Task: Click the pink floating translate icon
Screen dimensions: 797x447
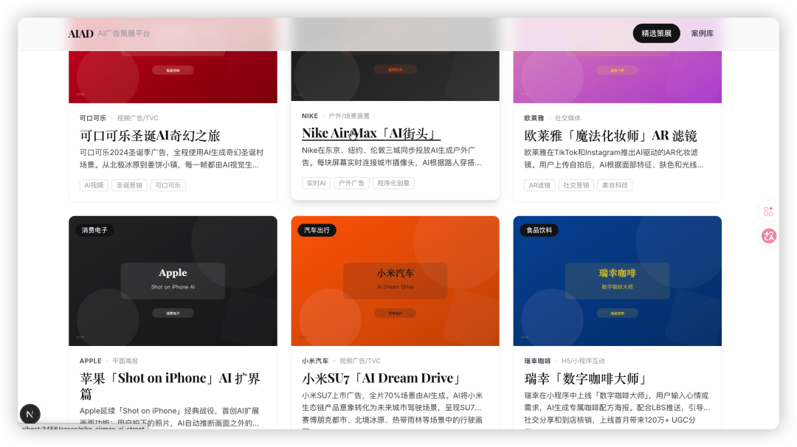Action: pyautogui.click(x=768, y=236)
